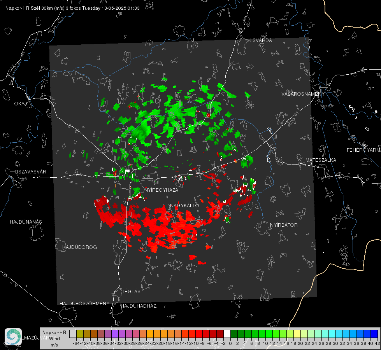Click the -64 value on the legend scale

point(77,343)
